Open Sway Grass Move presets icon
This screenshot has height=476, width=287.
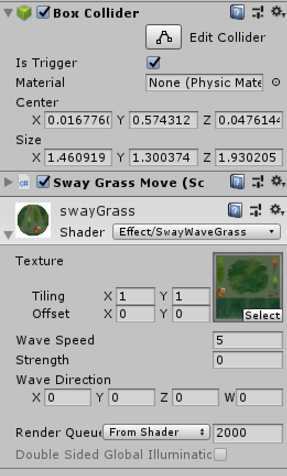click(x=258, y=182)
